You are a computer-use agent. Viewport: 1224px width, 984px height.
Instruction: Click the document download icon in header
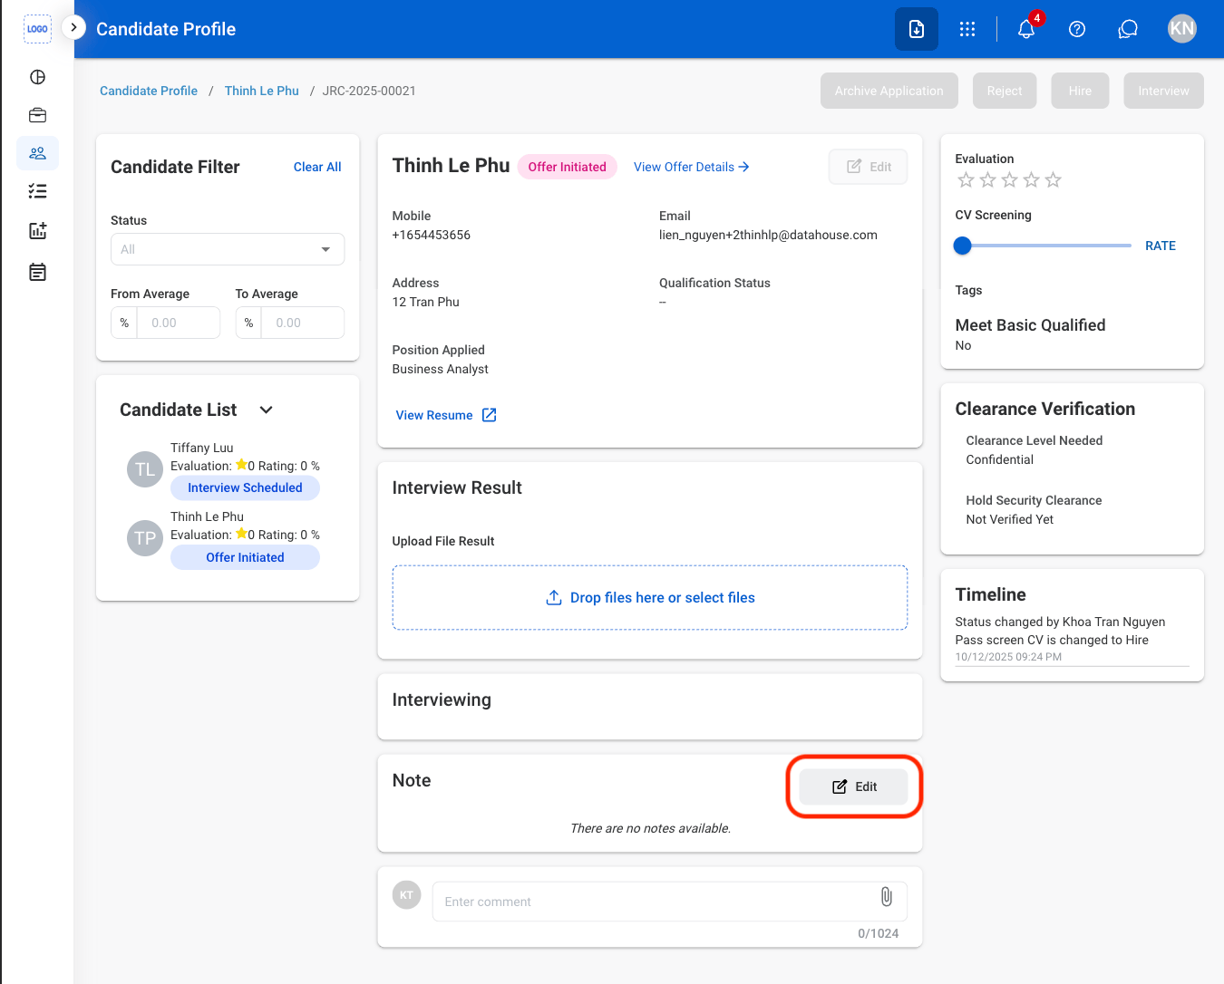coord(917,29)
